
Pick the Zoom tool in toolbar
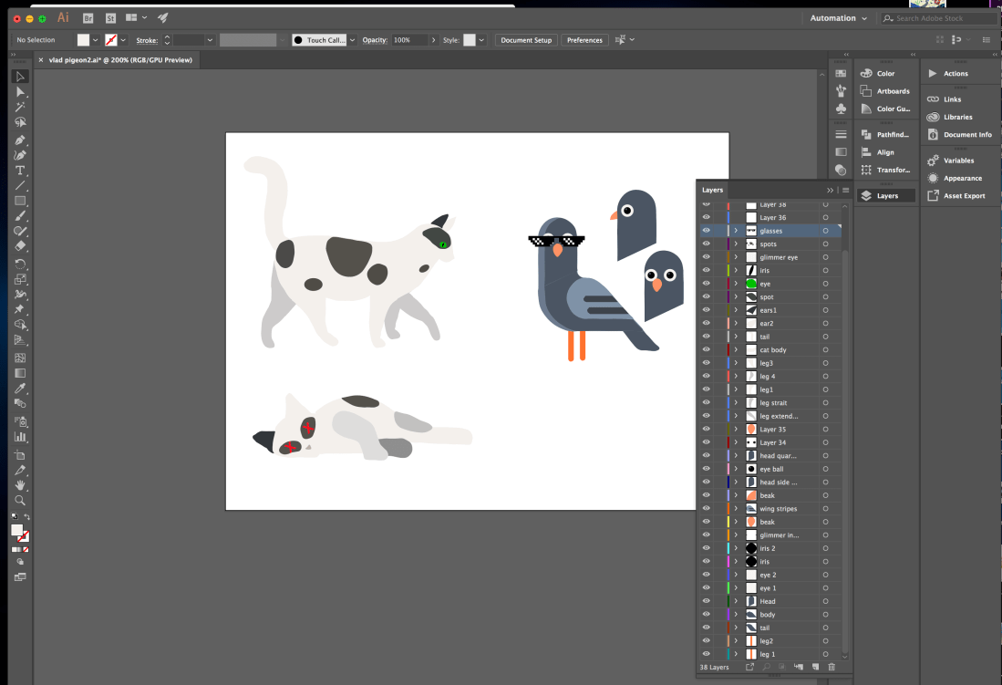(x=20, y=500)
